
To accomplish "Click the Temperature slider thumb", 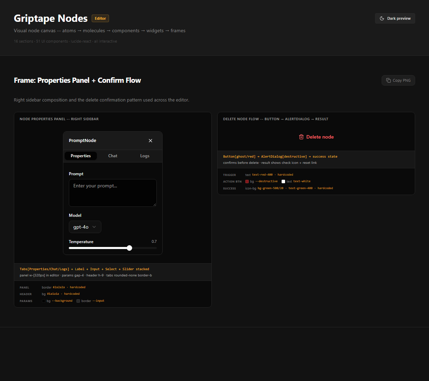I will tap(129, 248).
